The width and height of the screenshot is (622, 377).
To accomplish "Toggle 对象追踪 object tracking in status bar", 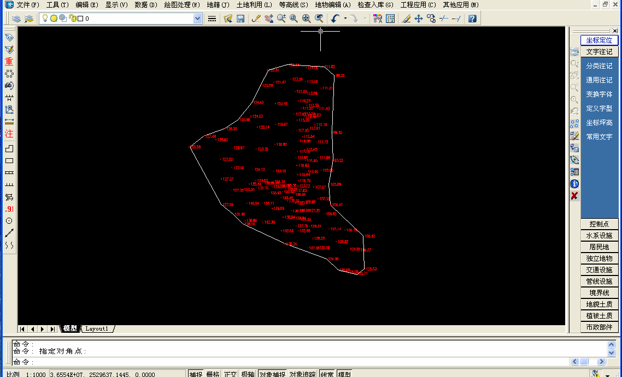I will click(x=302, y=374).
